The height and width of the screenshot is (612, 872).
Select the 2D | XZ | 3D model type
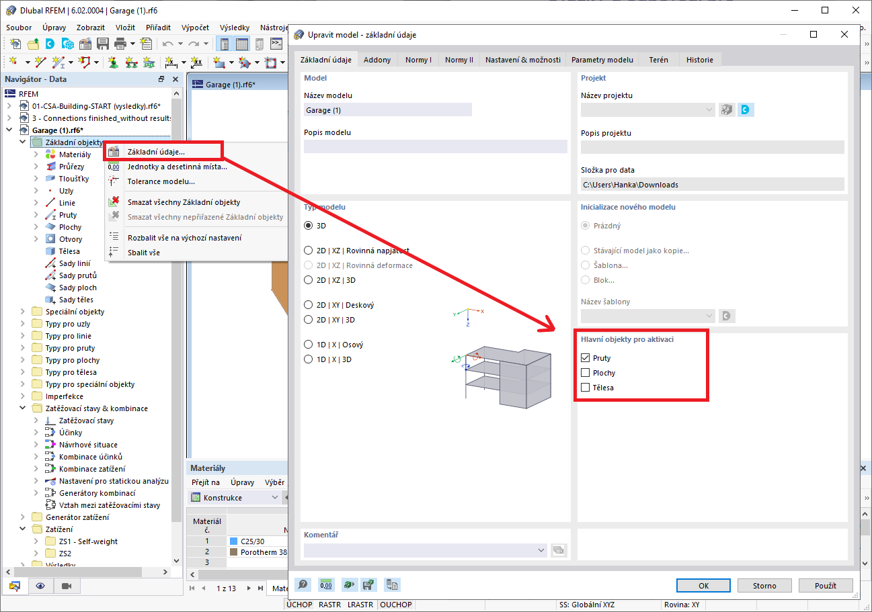pyautogui.click(x=308, y=280)
